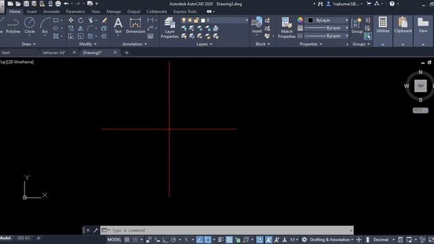Viewport: 434px width, 244px height.
Task: Toggle lineweight display in status bar
Action: tap(220, 239)
